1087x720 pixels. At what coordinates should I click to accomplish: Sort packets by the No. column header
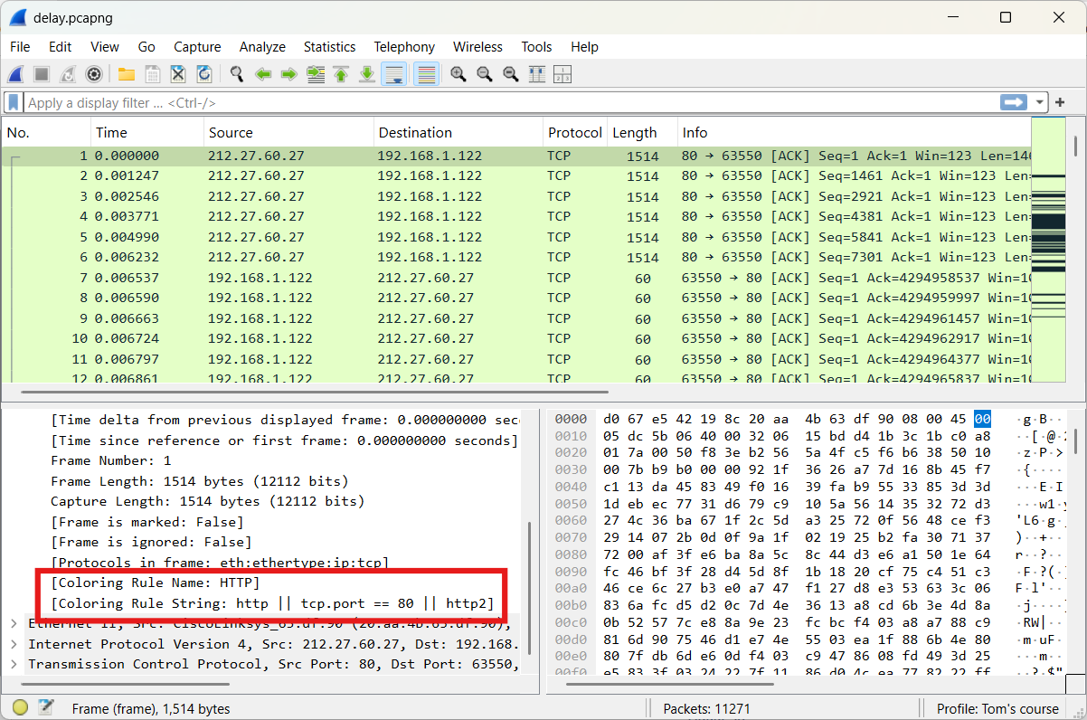tap(45, 133)
